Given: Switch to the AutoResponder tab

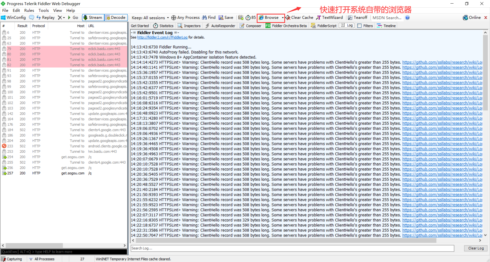Looking at the screenshot, I should [x=220, y=26].
